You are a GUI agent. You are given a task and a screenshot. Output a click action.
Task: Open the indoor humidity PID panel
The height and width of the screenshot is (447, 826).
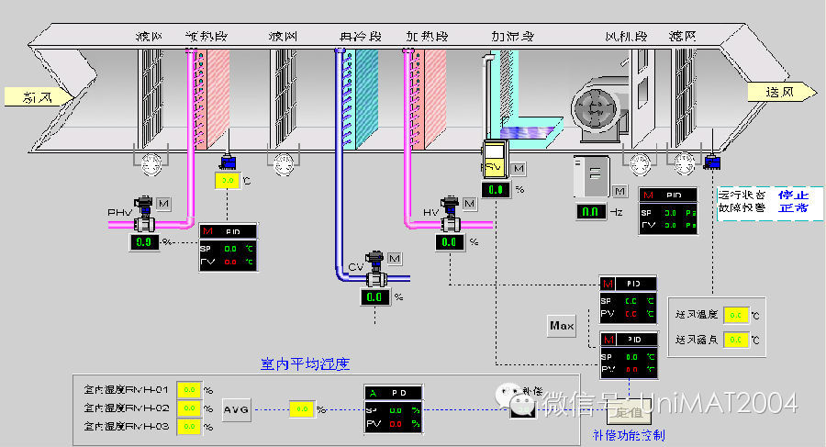392,408
